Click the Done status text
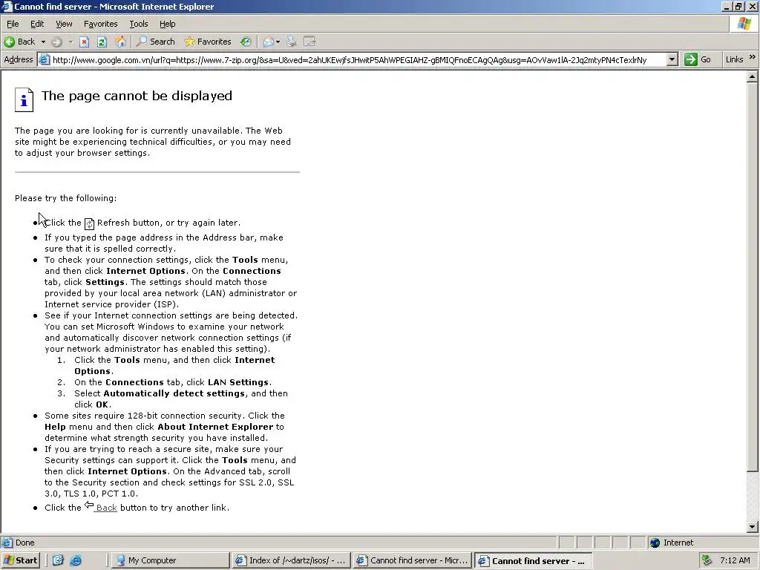 pos(24,543)
